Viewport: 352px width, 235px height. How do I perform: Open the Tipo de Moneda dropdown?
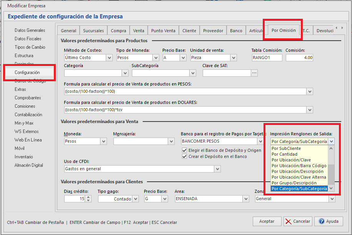156,58
